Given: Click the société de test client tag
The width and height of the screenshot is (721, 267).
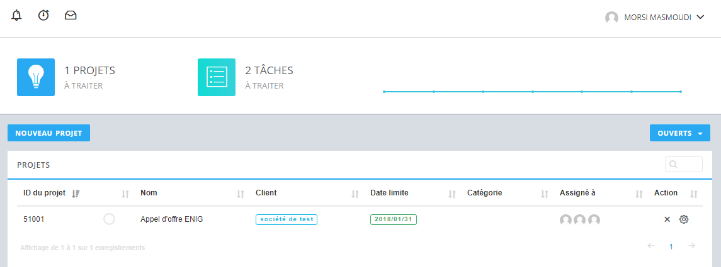Looking at the screenshot, I should coord(287,219).
